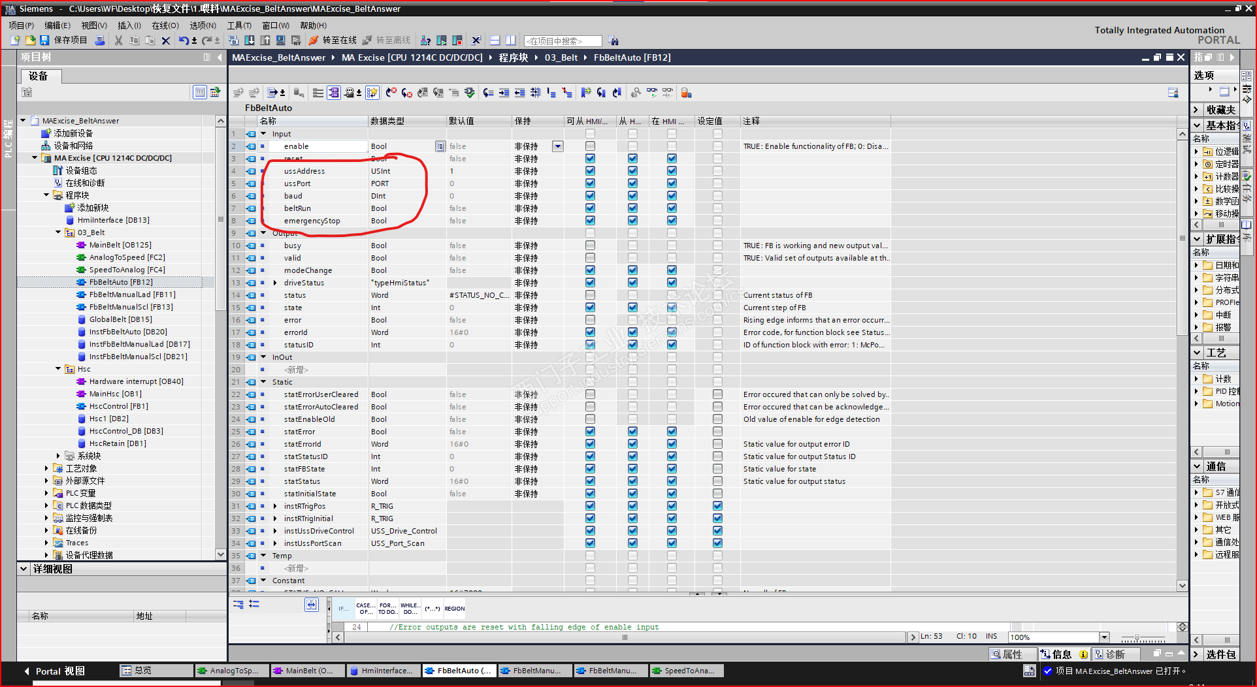Insert CASE OF code snippet
The image size is (1257, 687).
pos(366,609)
